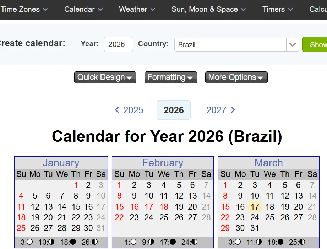Screen dimensions: 327x249
Task: Open the Time Zones menu
Action: 24,9
